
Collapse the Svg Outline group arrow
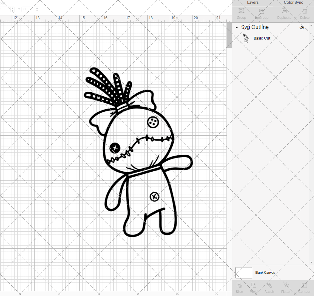coord(237,28)
